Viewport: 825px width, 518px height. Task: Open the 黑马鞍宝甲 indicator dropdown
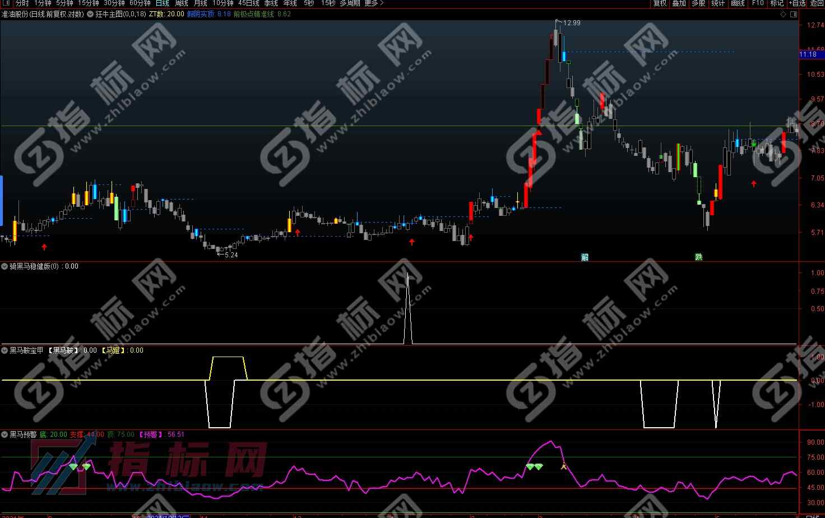coord(5,350)
